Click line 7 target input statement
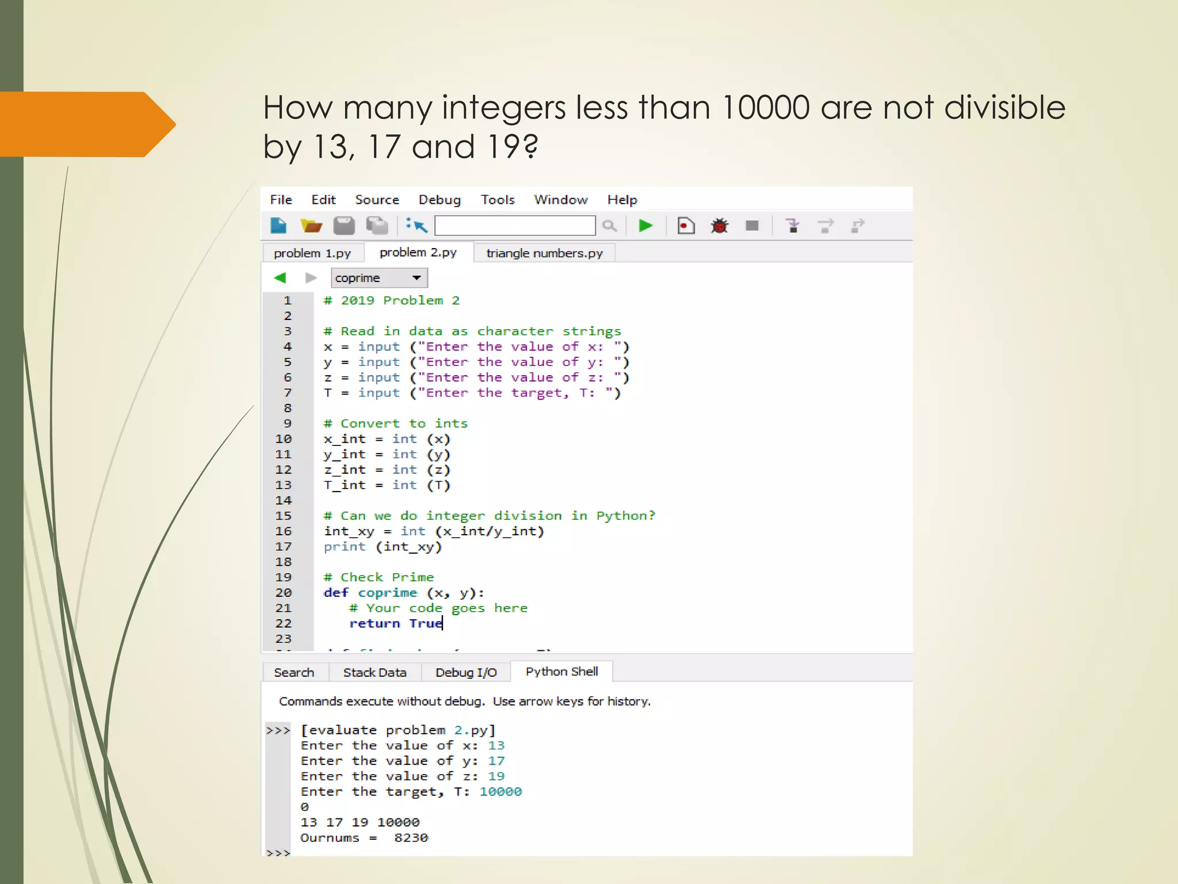 tap(472, 393)
